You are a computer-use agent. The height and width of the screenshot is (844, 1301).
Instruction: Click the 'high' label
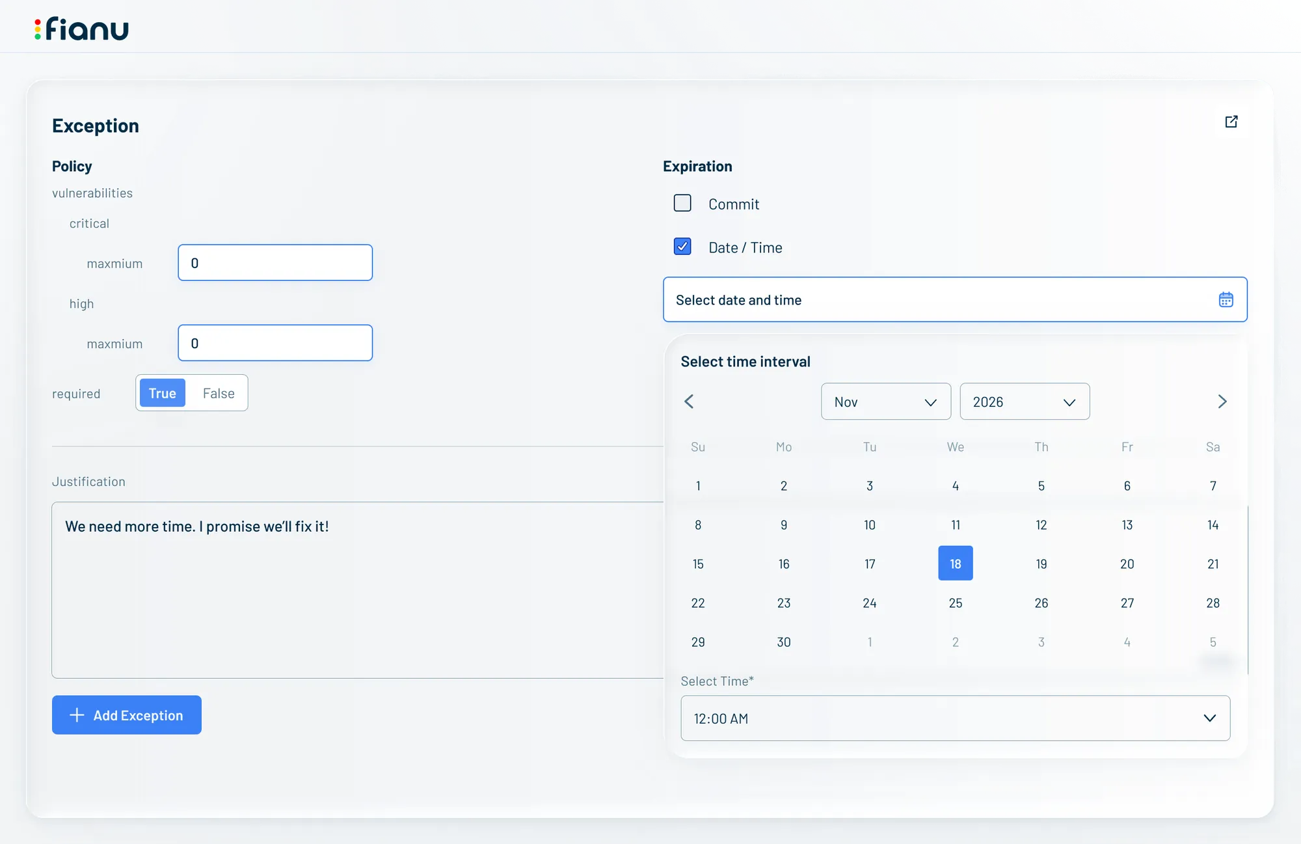point(81,304)
